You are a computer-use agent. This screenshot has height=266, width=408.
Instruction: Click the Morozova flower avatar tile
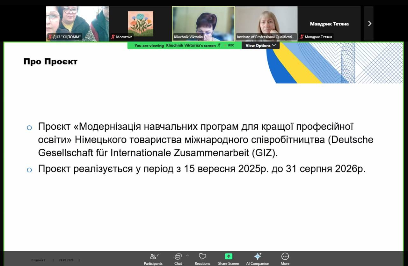(140, 23)
